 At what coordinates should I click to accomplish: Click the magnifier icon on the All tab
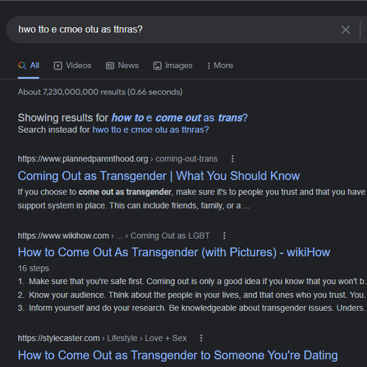click(x=22, y=66)
